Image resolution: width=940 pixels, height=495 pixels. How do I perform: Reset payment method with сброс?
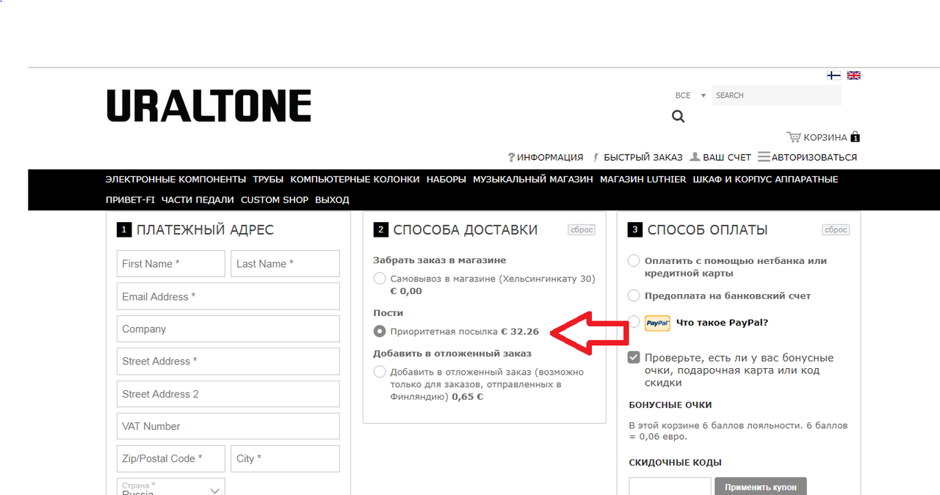click(x=836, y=230)
